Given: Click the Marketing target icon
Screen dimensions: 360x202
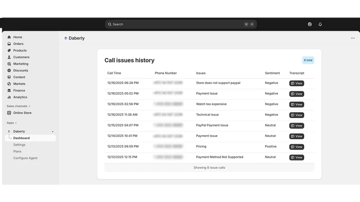Looking at the screenshot, I should point(9,64).
